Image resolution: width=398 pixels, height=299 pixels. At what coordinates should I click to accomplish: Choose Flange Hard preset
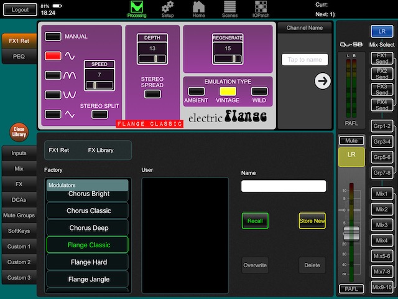click(x=88, y=262)
